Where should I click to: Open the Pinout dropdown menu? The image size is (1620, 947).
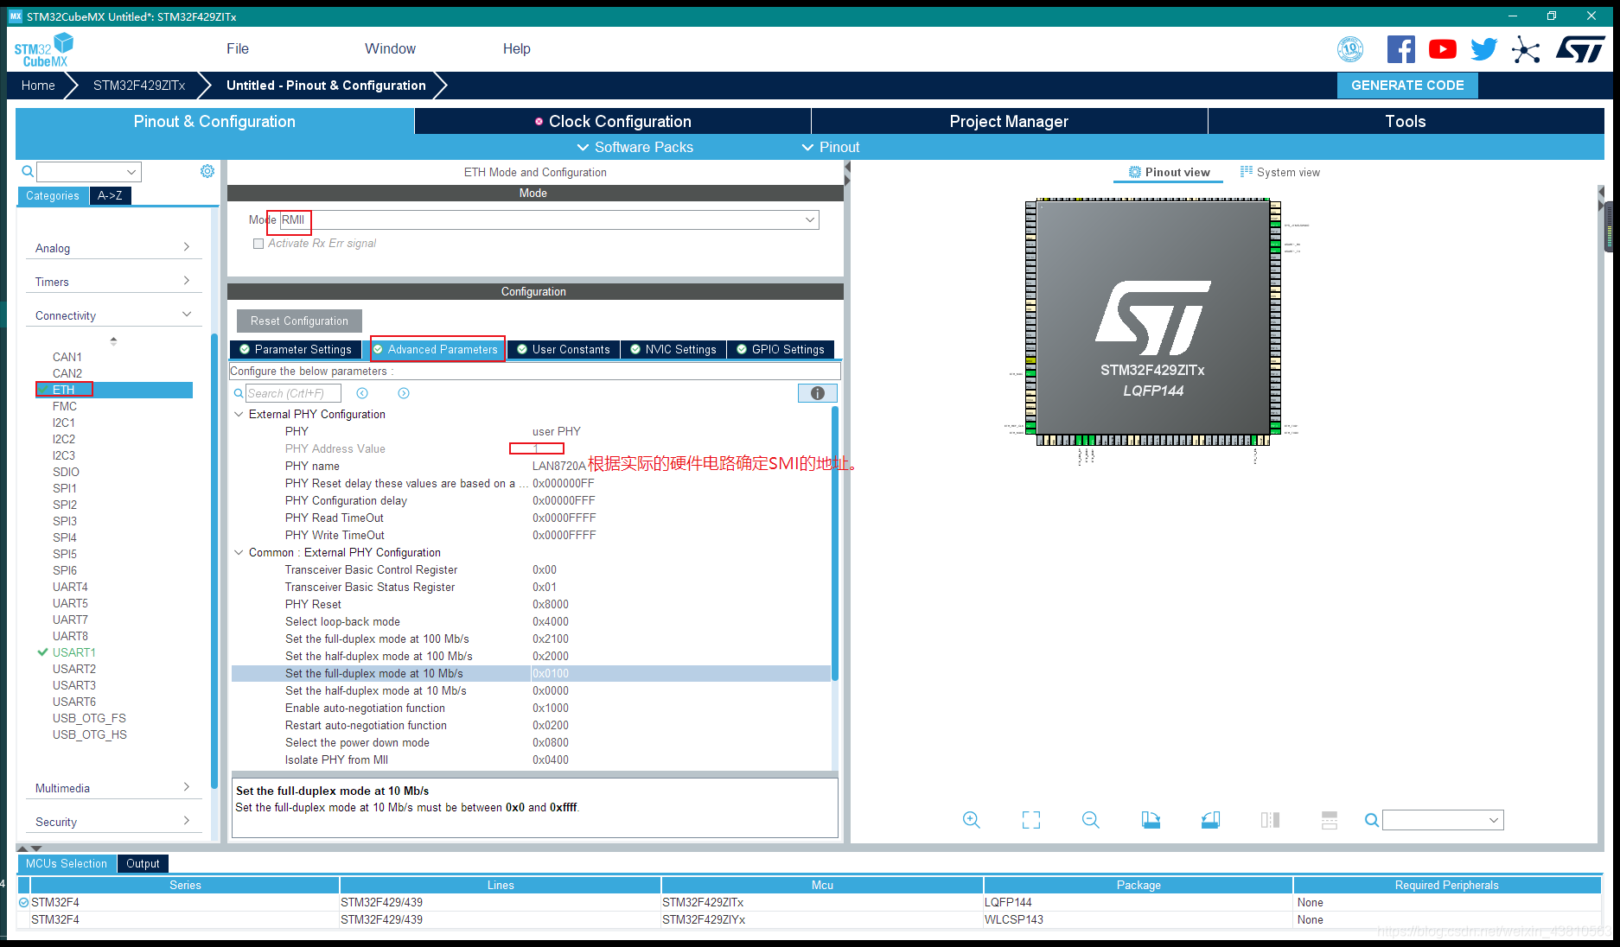point(831,147)
